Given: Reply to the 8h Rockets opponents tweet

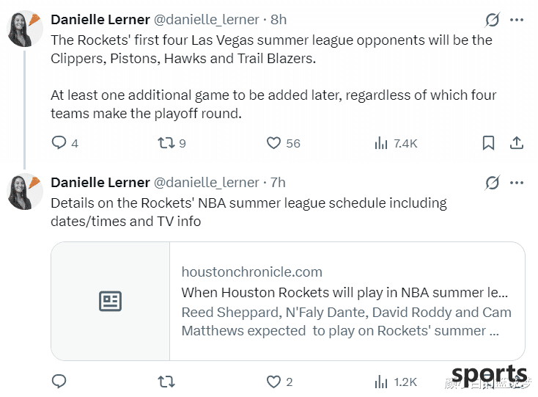Looking at the screenshot, I should pyautogui.click(x=59, y=142).
